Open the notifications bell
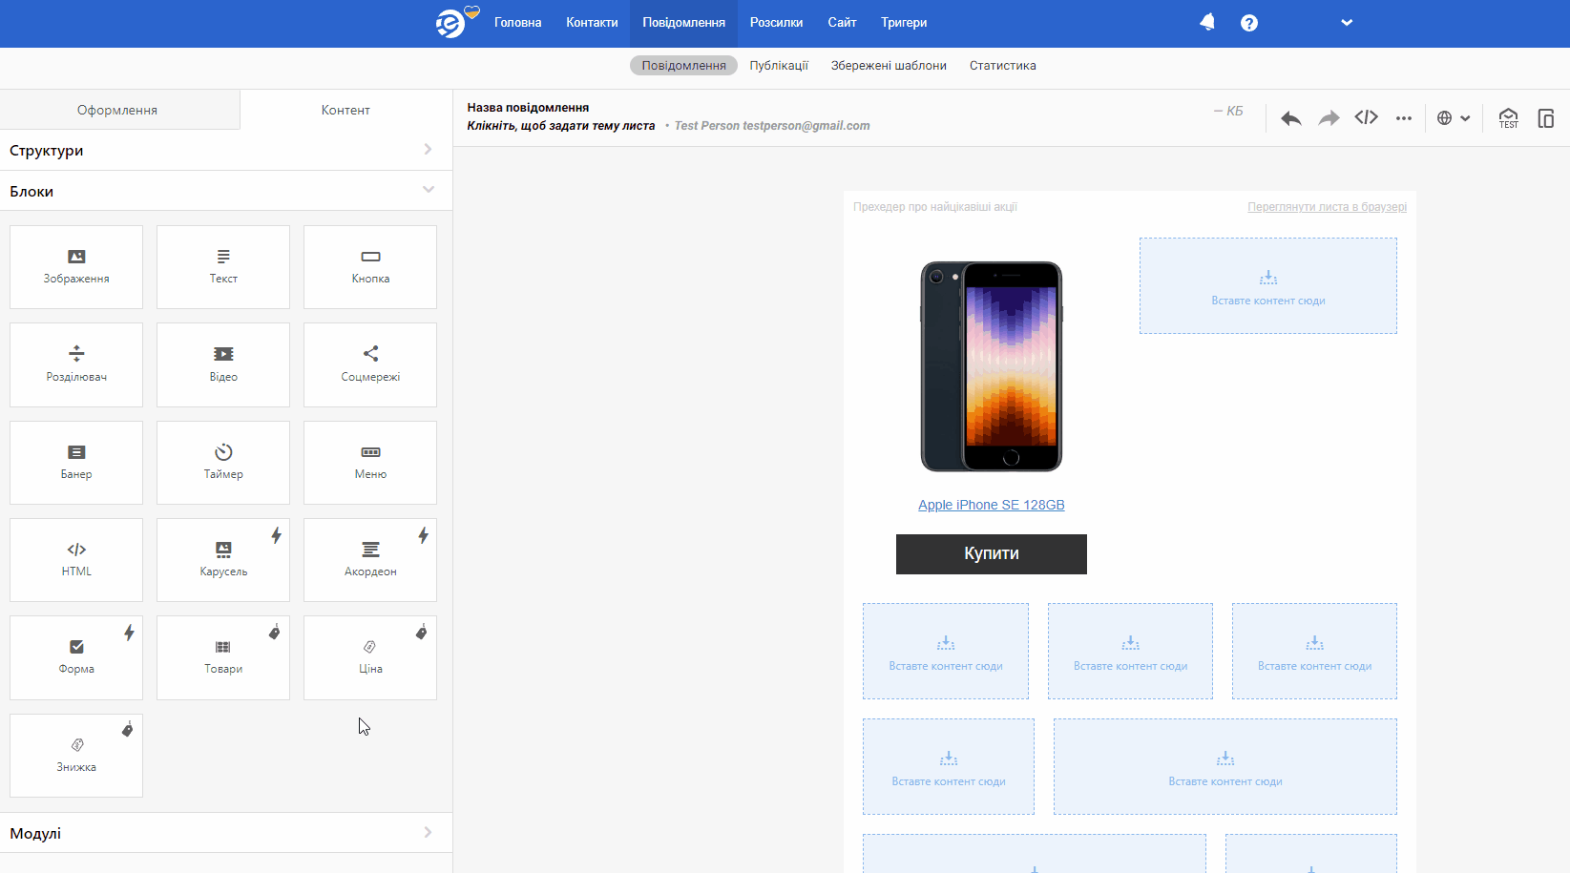The image size is (1570, 873). click(1207, 22)
